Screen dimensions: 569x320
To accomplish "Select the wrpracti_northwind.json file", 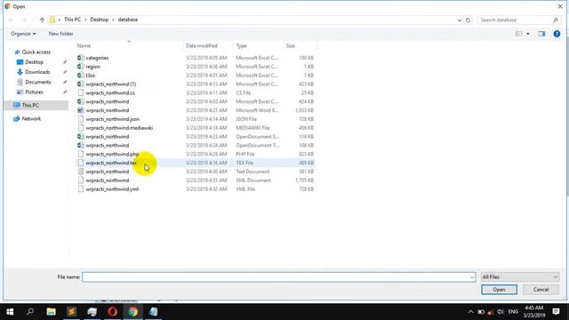I will point(113,119).
